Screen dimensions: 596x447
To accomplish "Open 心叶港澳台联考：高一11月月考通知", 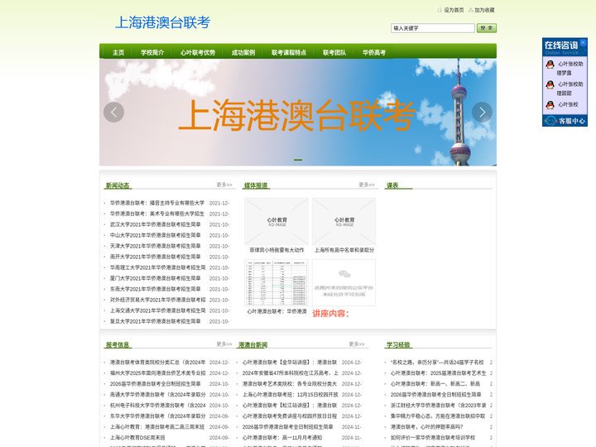I will [x=282, y=438].
